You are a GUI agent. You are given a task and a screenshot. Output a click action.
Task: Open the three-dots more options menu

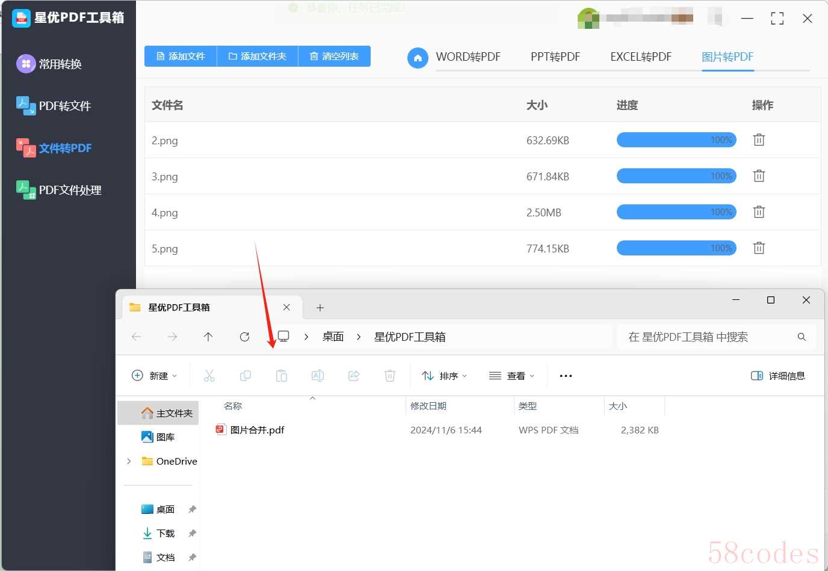point(566,376)
